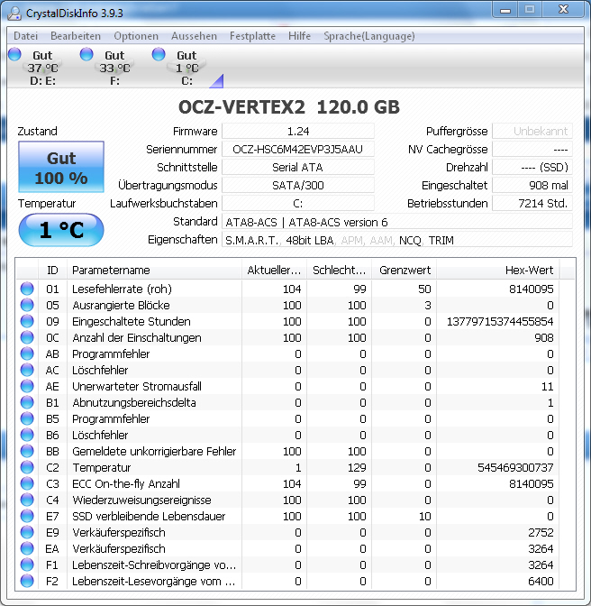Click the Hex-Wert column header

click(498, 270)
